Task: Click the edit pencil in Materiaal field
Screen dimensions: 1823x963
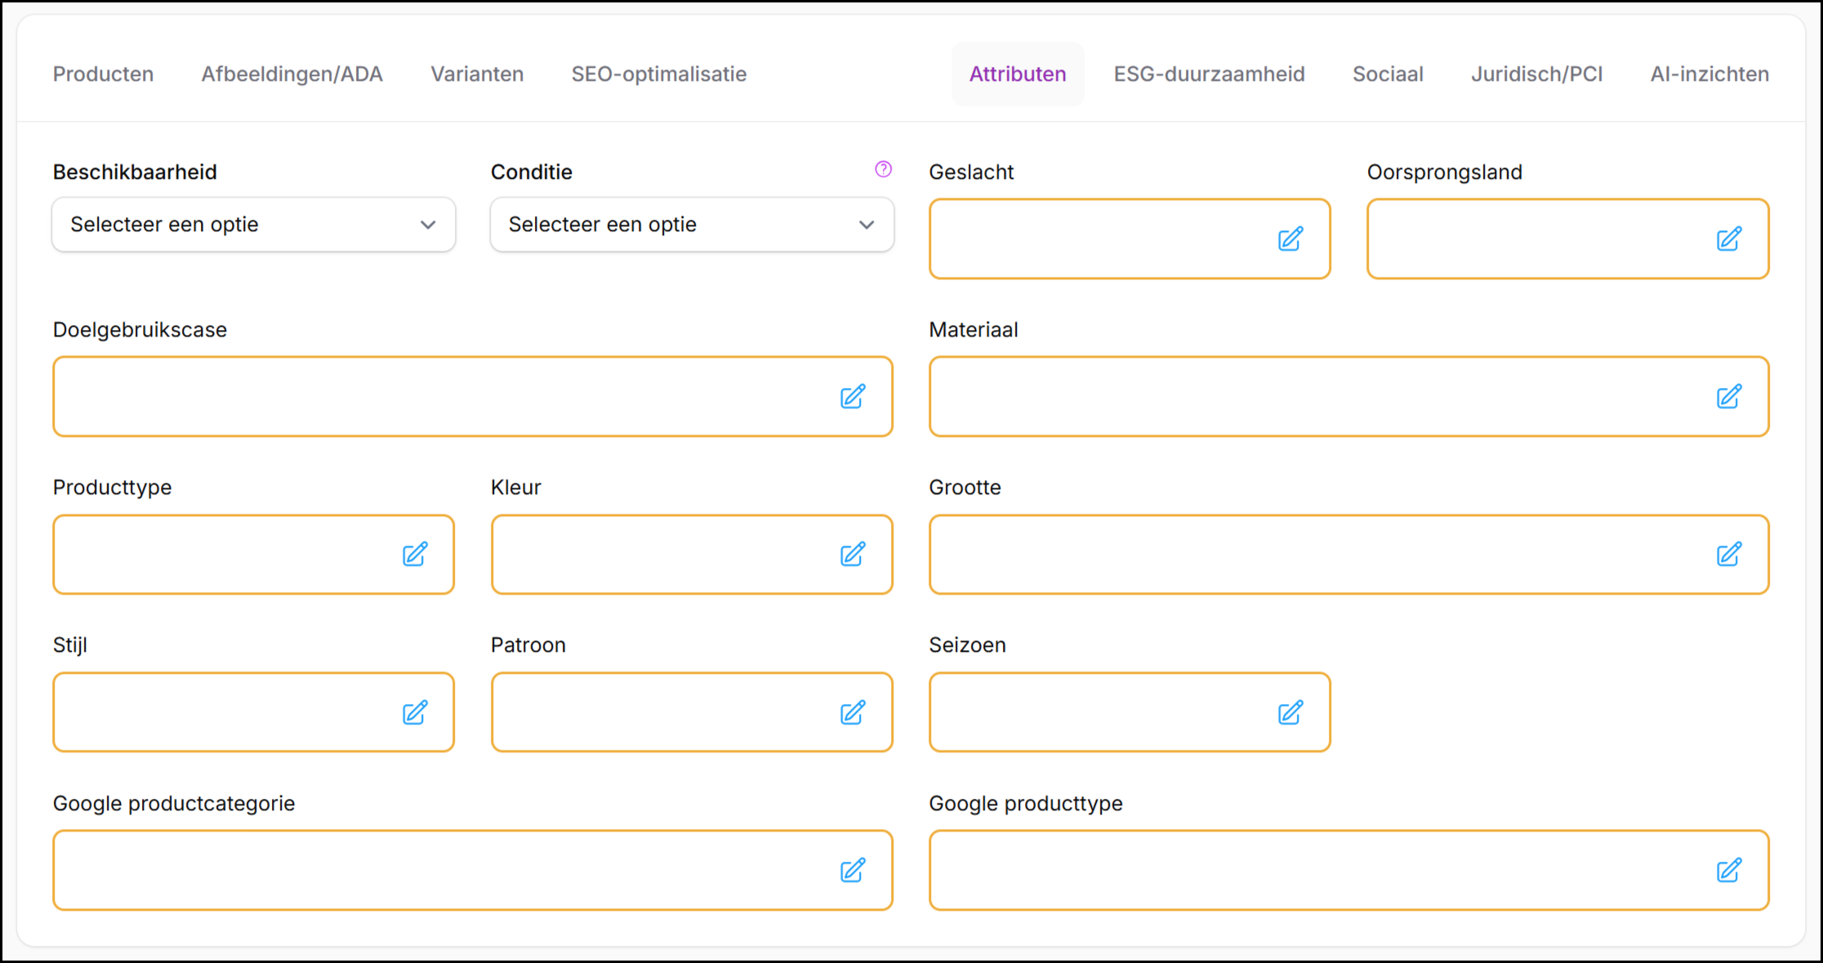Action: pos(1728,397)
